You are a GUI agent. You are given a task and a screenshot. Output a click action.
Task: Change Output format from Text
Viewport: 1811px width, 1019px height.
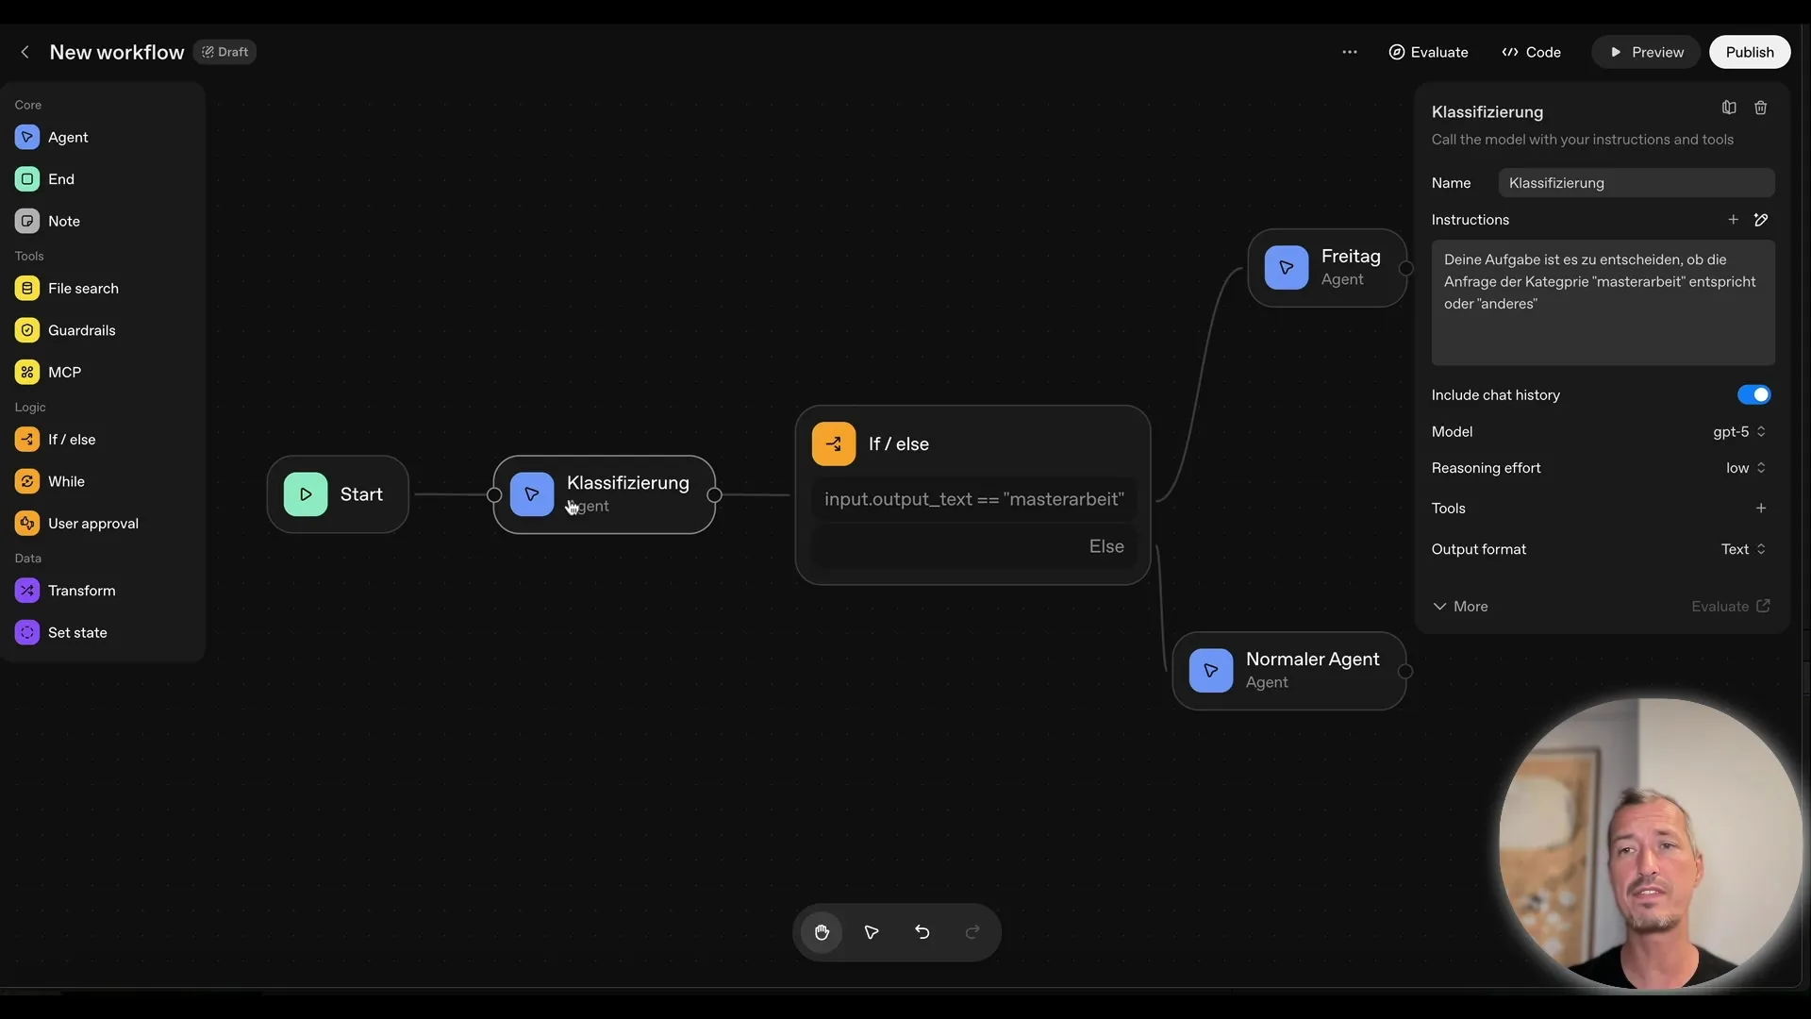[1740, 548]
